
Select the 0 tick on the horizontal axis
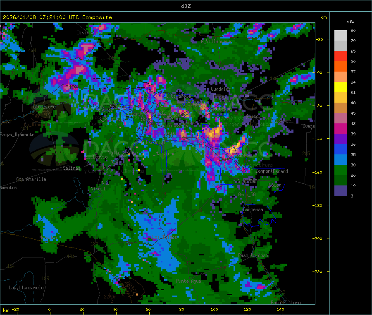pos(49,310)
